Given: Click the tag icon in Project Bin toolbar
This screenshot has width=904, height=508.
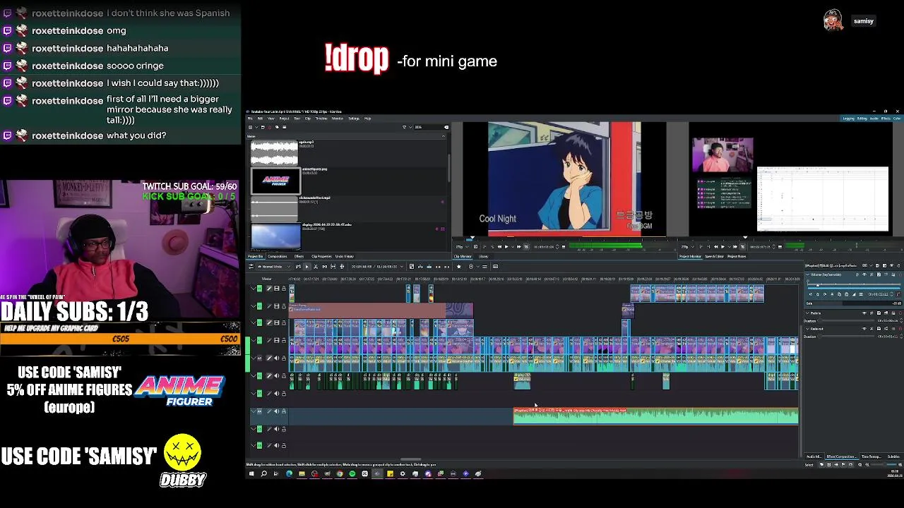Looking at the screenshot, I should (277, 127).
